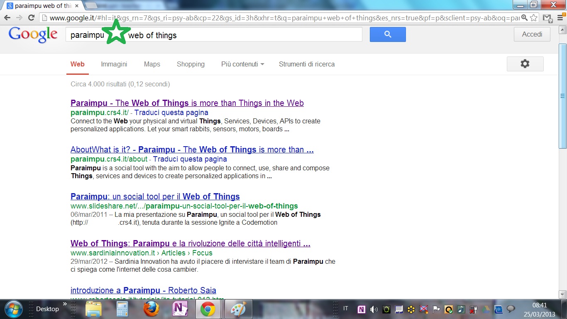Open a new tab next to the current tab
The image size is (567, 319).
click(92, 5)
